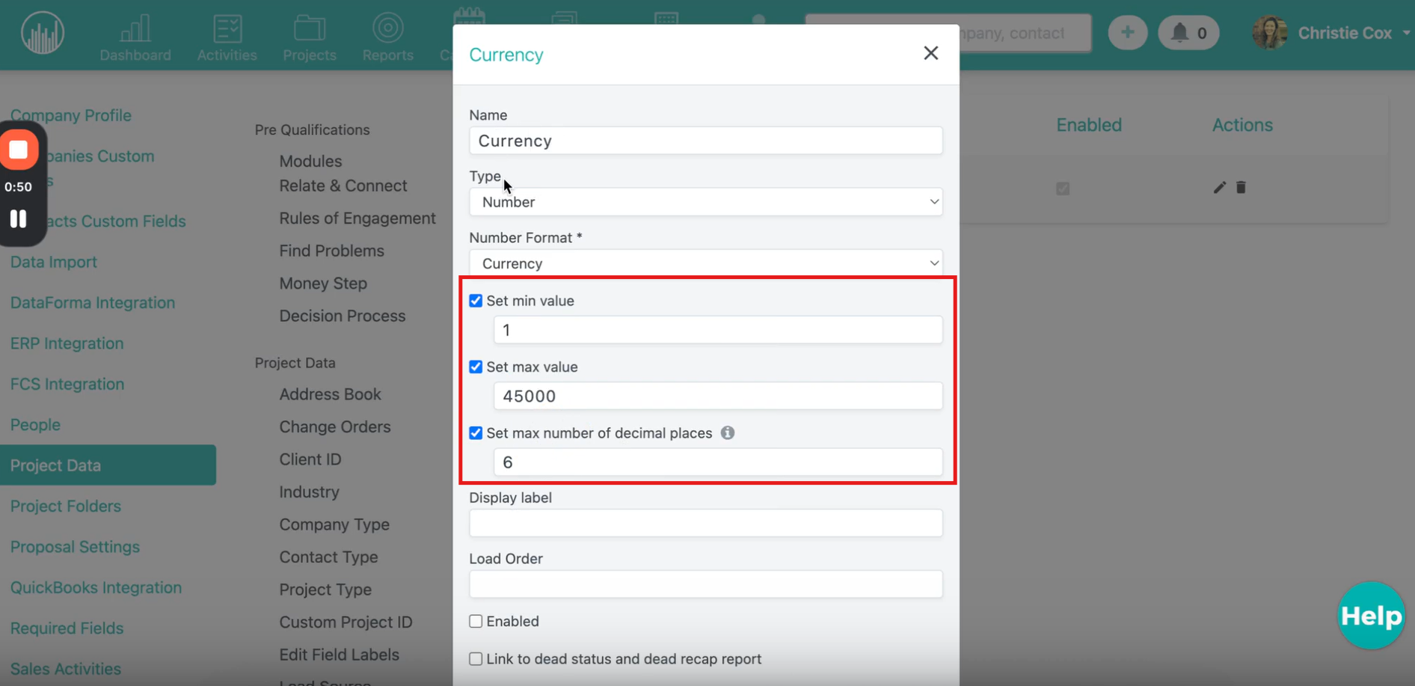Open the Type dropdown

point(705,202)
